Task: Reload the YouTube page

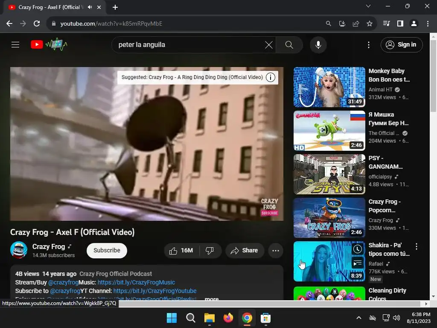Action: (37, 24)
